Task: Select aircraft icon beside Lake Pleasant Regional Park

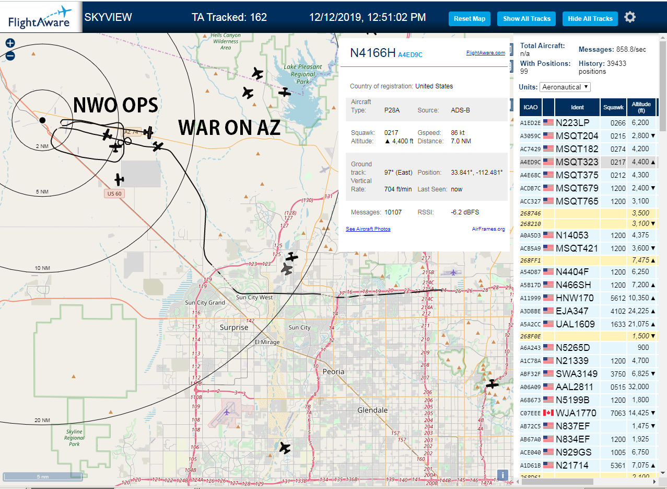Action: 284,92
